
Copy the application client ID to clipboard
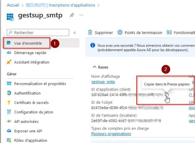coord(167,94)
